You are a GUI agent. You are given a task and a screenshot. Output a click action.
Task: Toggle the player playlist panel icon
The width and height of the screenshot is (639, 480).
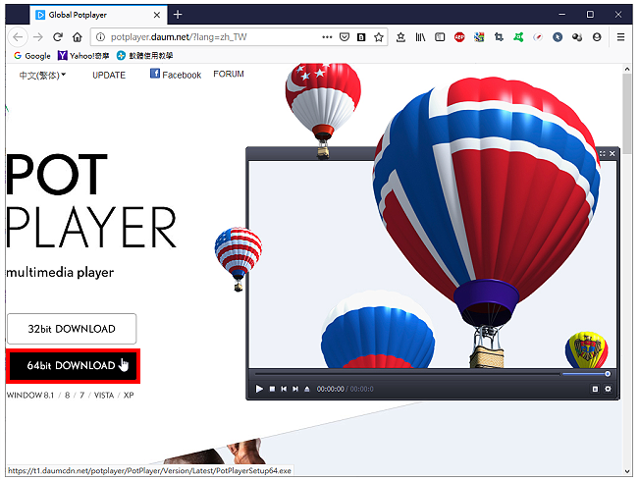[595, 389]
